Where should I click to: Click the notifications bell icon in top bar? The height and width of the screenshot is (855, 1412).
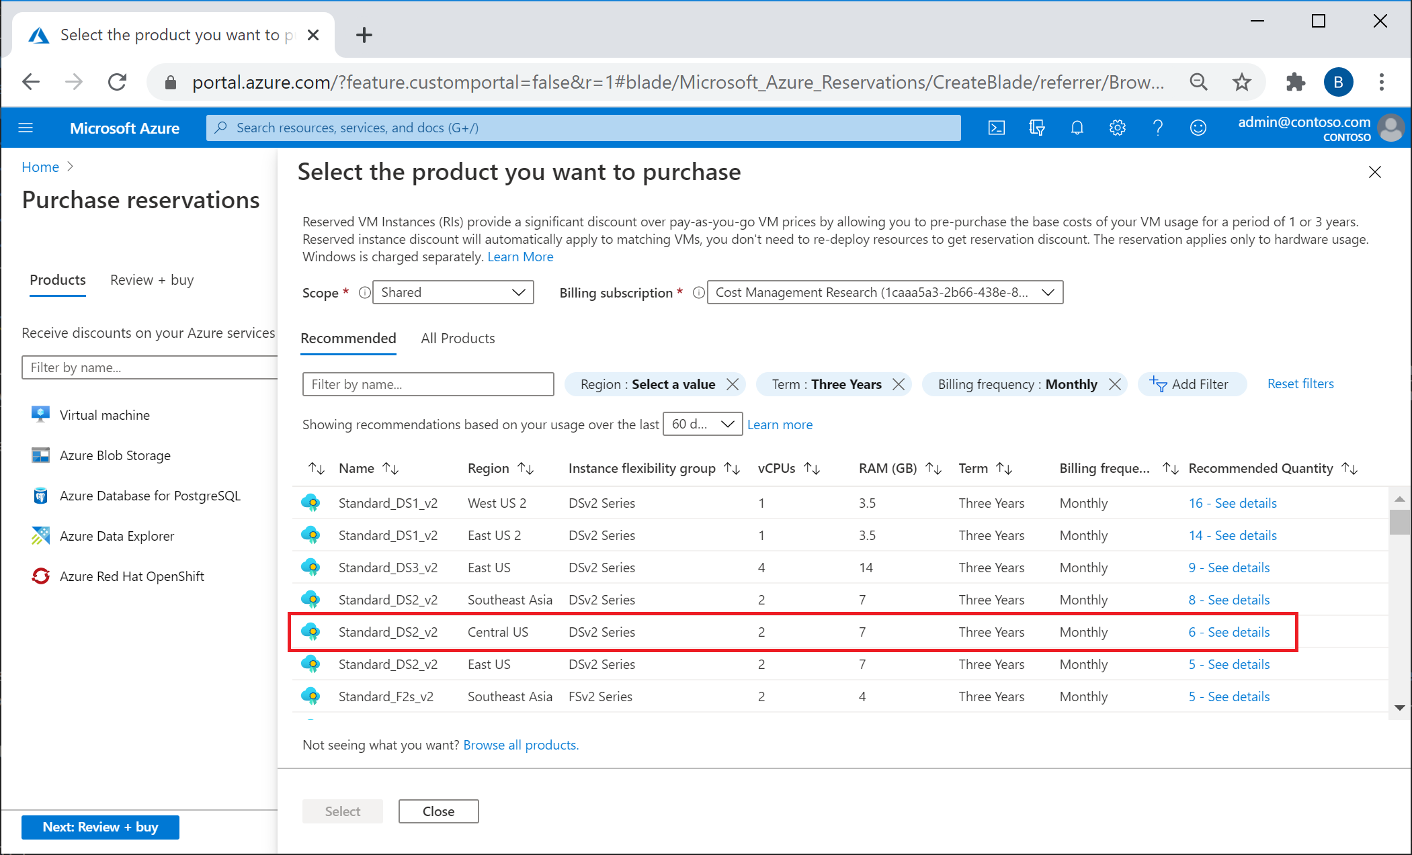coord(1076,127)
